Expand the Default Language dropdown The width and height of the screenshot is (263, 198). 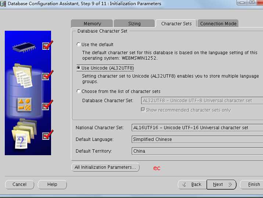pos(197,139)
